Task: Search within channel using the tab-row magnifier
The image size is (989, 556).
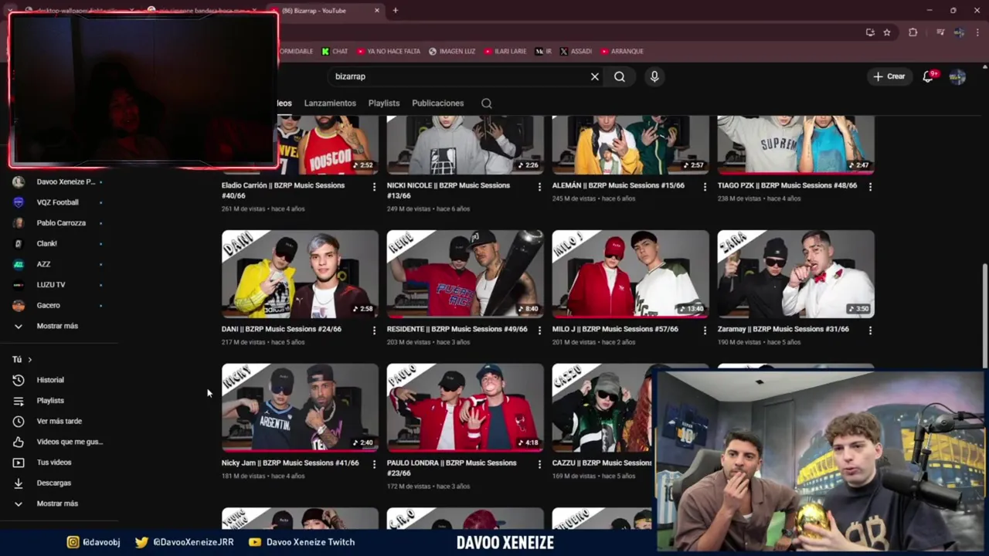Action: (x=486, y=103)
